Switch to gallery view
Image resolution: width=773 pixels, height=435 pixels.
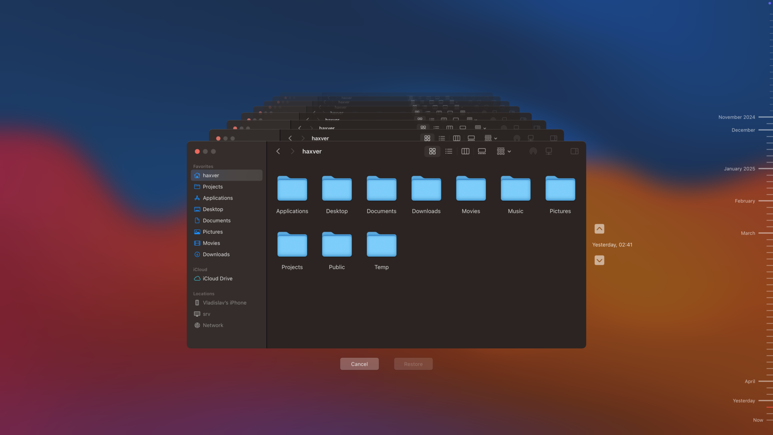click(482, 151)
